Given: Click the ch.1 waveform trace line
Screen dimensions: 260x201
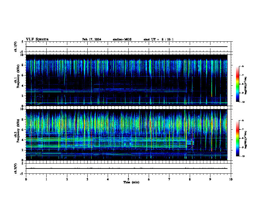Looking at the screenshot, I should point(127,47).
